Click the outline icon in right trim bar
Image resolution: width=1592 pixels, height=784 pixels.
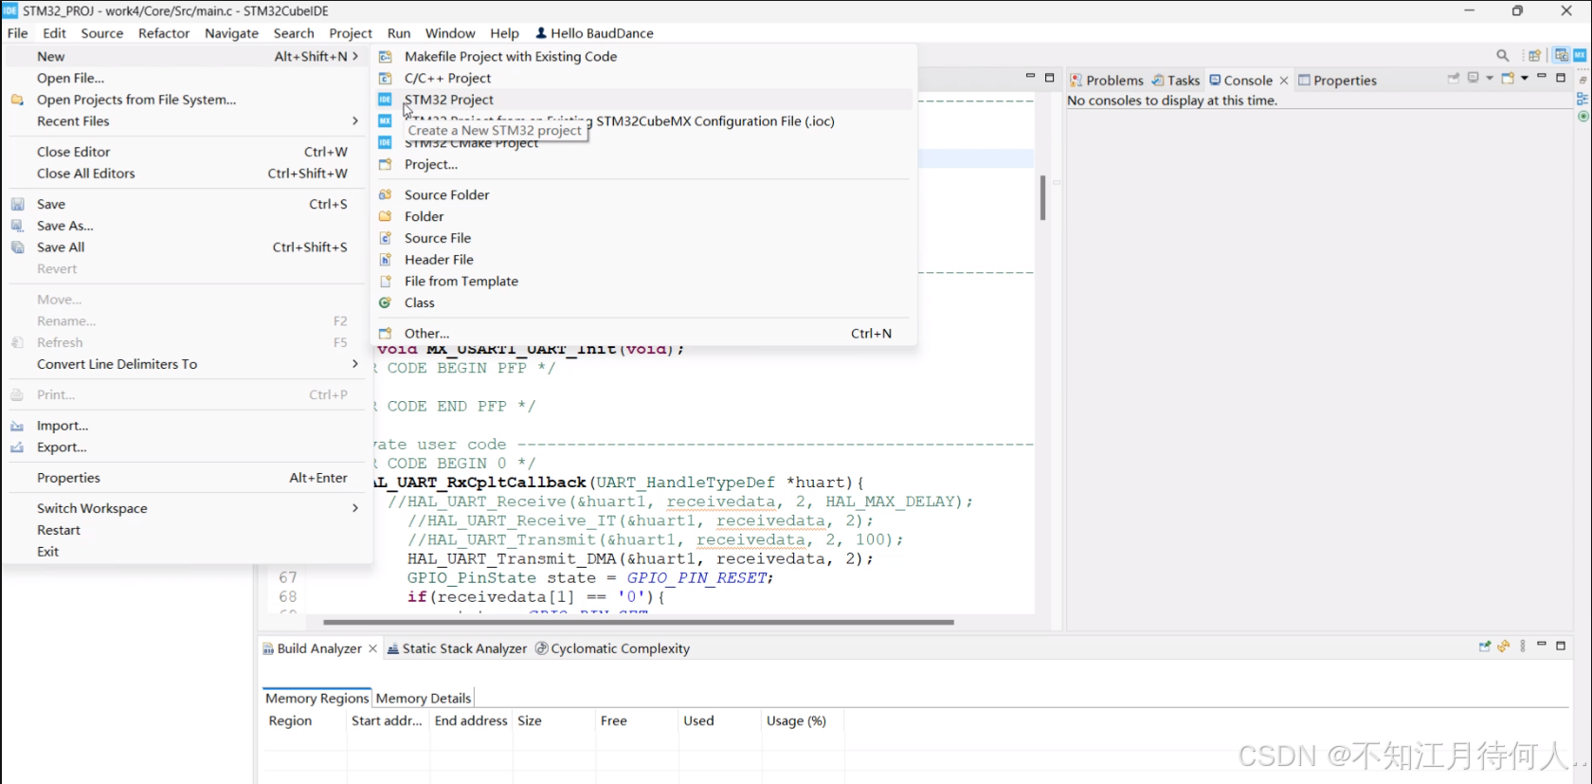point(1583,99)
